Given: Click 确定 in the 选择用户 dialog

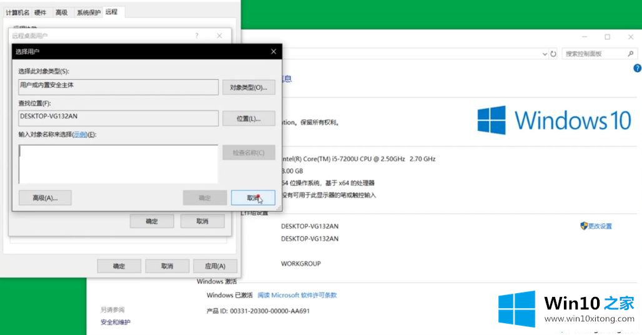Looking at the screenshot, I should point(205,198).
